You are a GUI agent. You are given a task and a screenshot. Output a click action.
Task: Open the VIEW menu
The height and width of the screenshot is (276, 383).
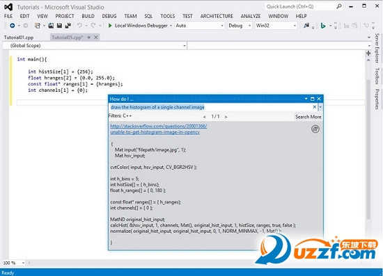click(42, 16)
